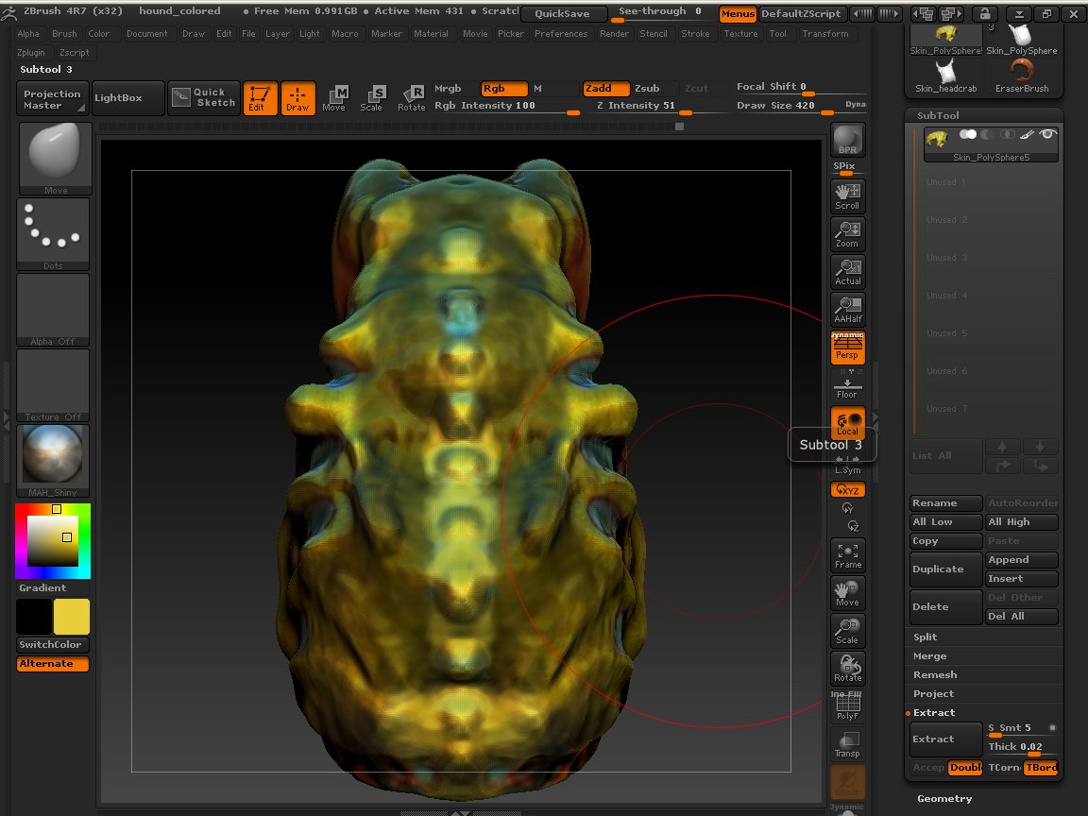Toggle the Skin_PolySphere5 eye visibility
The height and width of the screenshot is (816, 1088).
tap(1046, 135)
